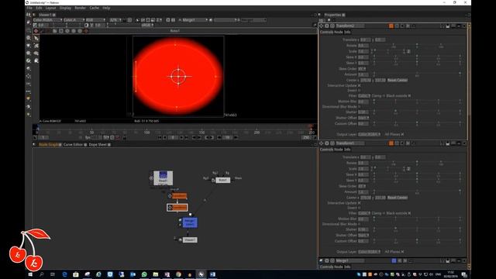Open Info tab in Transform2 properties
Image resolution: width=496 pixels, height=279 pixels.
347,33
